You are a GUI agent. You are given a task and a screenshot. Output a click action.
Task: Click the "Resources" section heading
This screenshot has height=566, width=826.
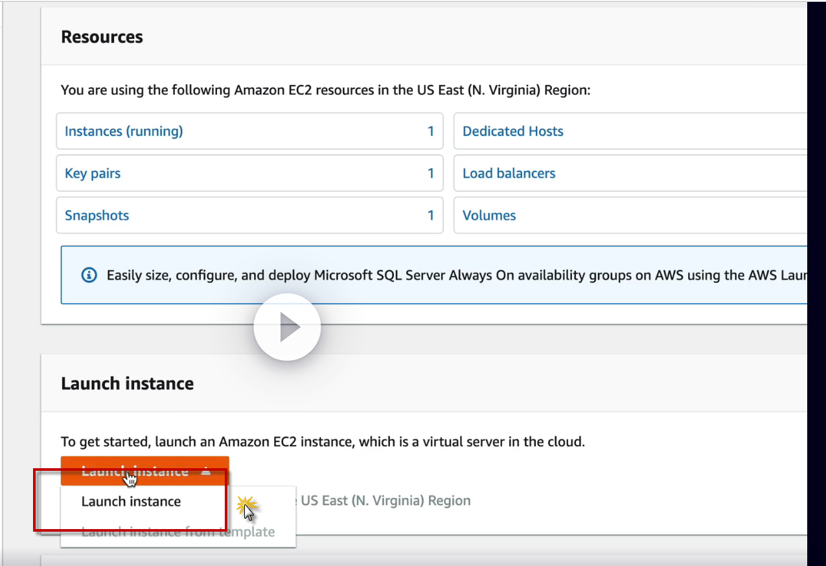(102, 37)
